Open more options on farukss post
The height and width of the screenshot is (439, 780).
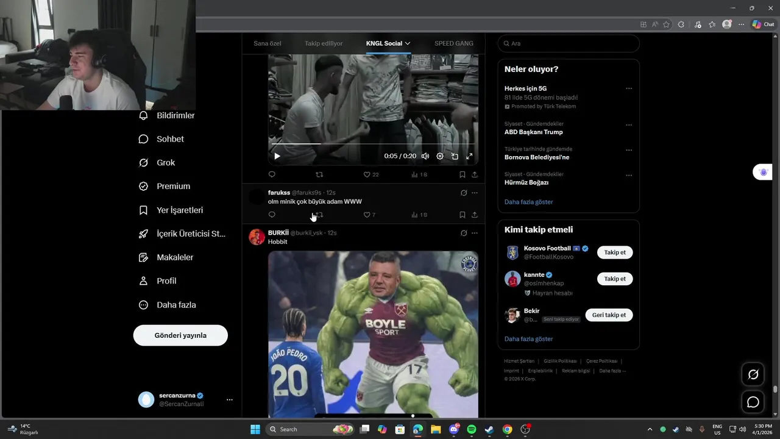pos(475,193)
